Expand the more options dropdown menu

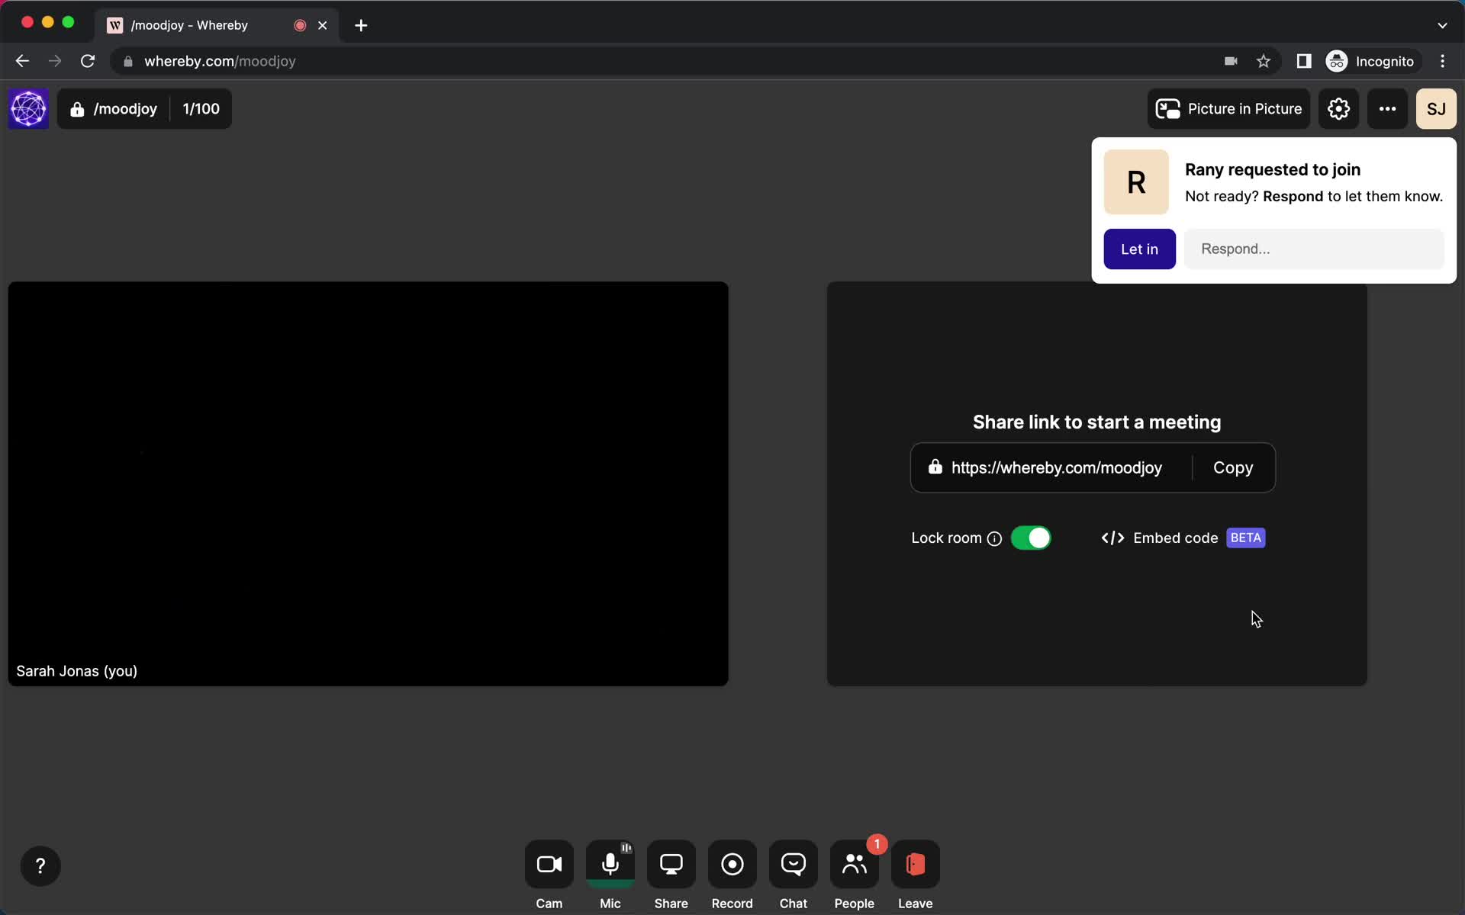1388,108
